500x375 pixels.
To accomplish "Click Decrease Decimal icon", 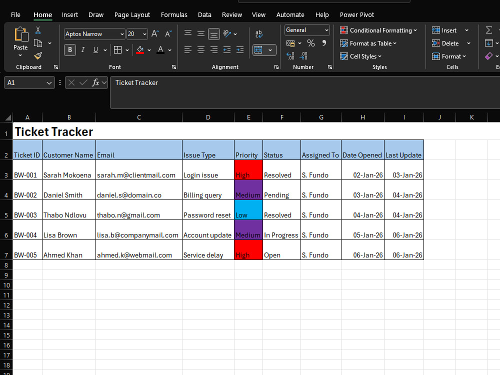I will click(303, 56).
